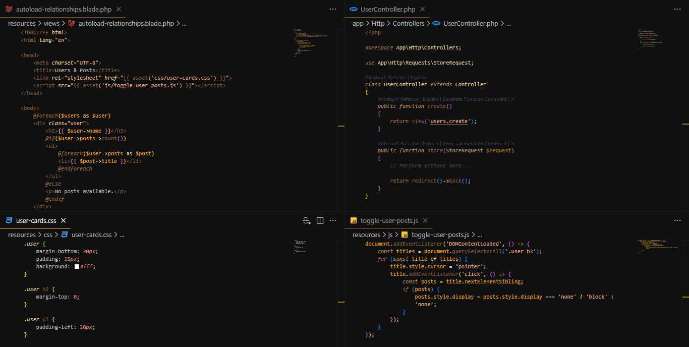Screen dimensions: 689x347
Task: Click Refactor code lens above create()
Action: pyautogui.click(x=410, y=99)
